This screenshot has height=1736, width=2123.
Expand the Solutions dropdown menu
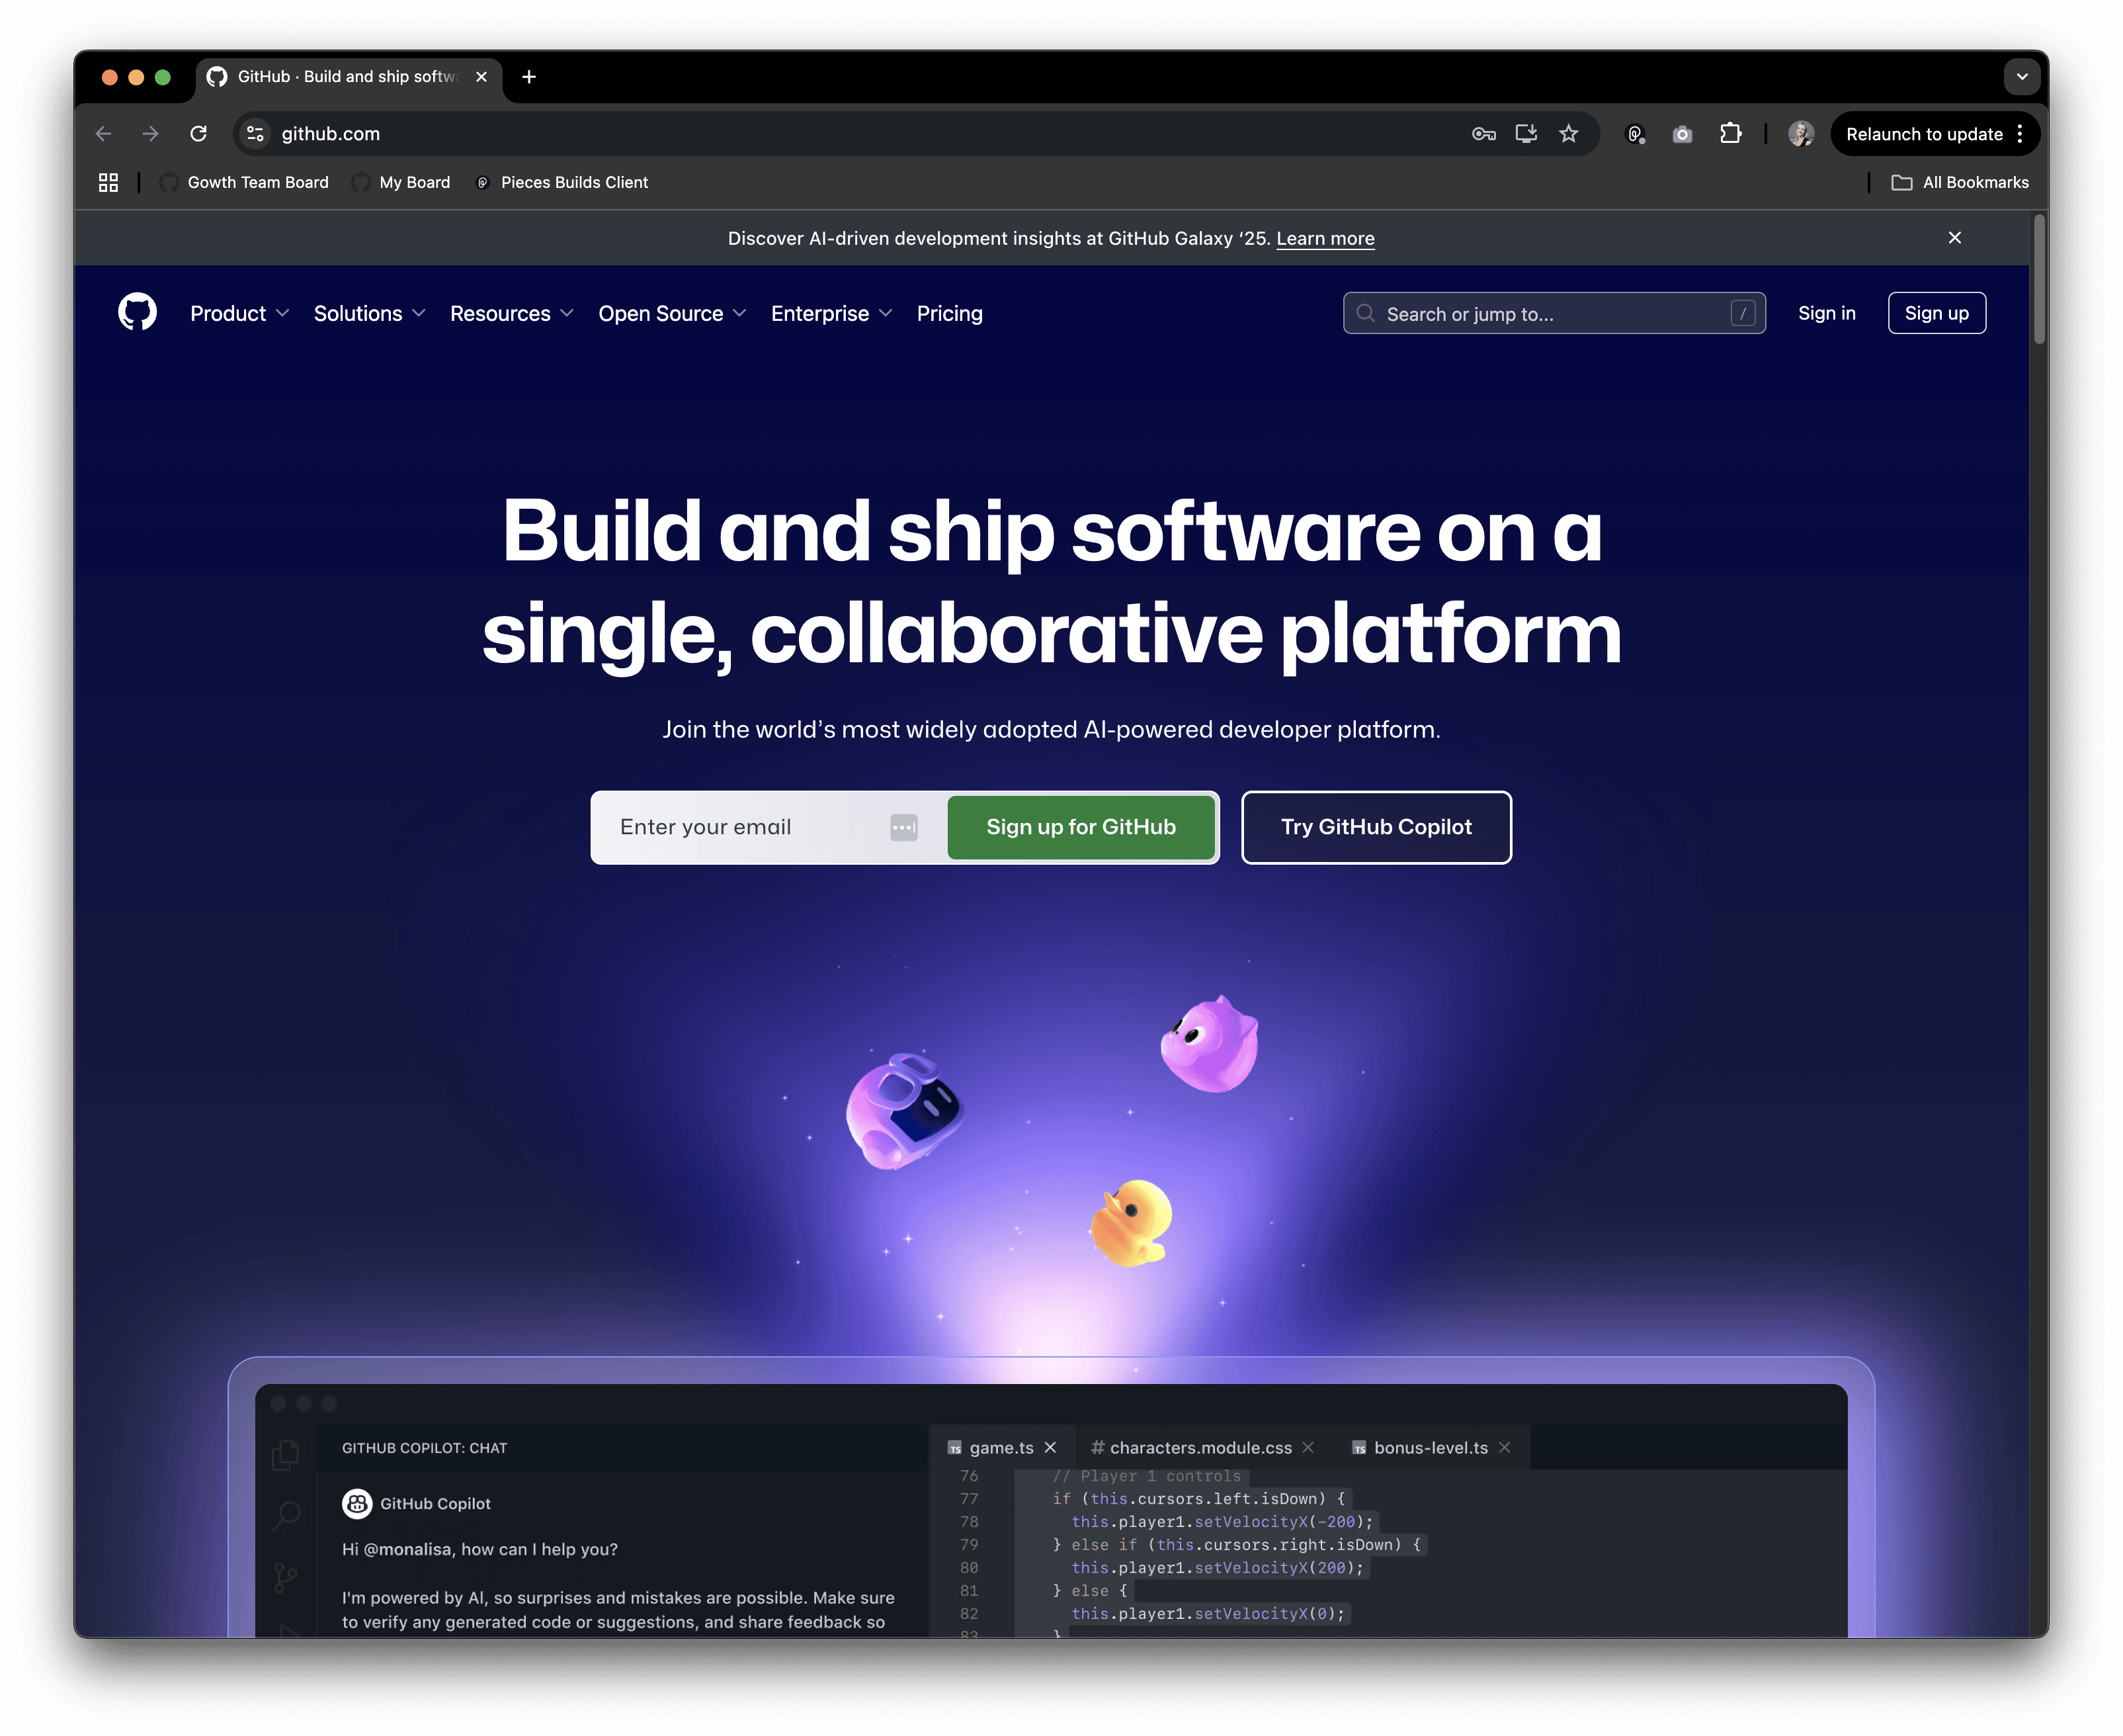point(370,313)
